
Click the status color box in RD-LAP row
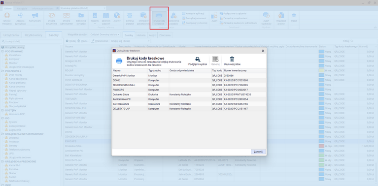tap(321, 70)
